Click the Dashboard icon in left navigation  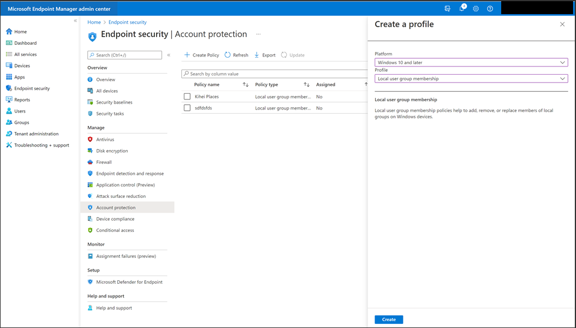point(9,43)
